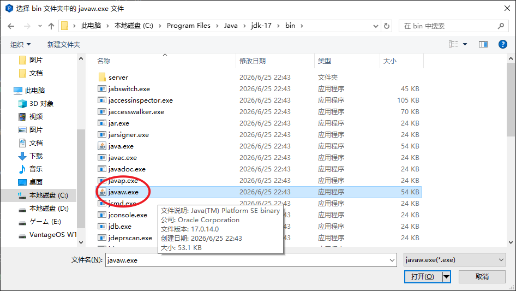Select VantageOS drive in navigation pane
This screenshot has width=516, height=291.
pos(53,235)
